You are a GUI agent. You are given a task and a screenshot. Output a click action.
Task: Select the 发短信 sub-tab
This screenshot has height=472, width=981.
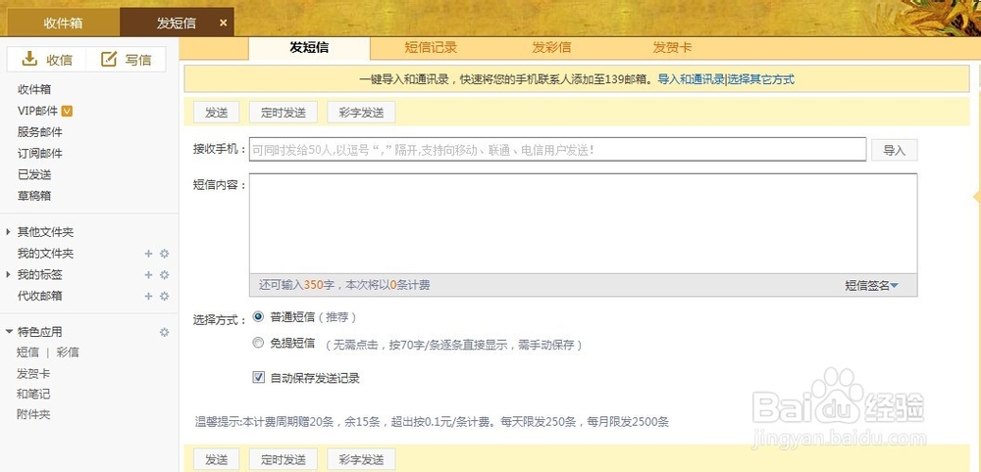(x=309, y=47)
